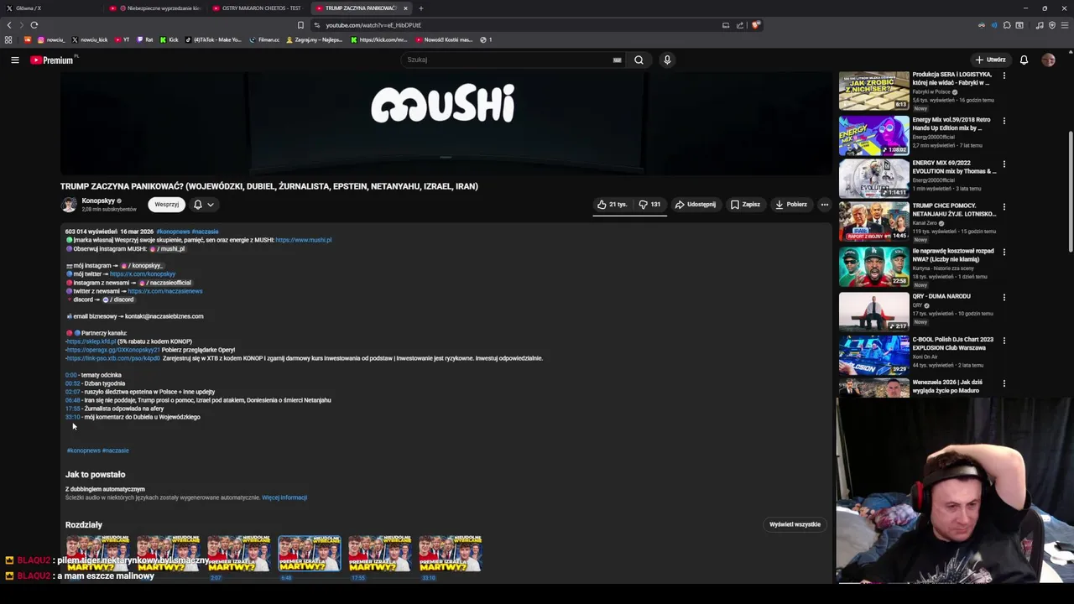Click the Udostępnij share button
The width and height of the screenshot is (1074, 604).
pyautogui.click(x=696, y=205)
